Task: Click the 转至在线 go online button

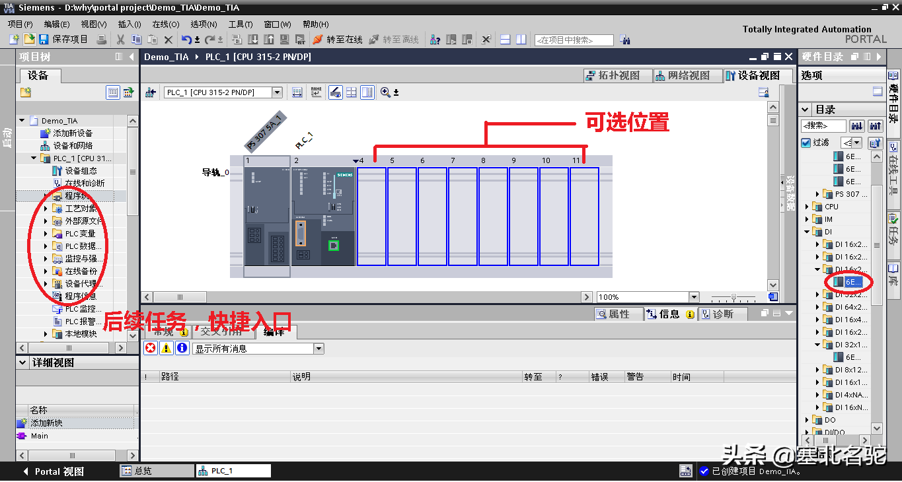Action: click(338, 40)
